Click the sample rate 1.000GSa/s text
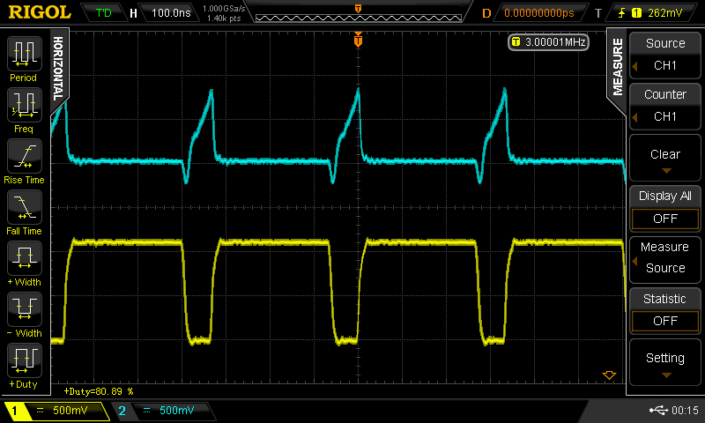Screen dimensions: 705x423 click(x=224, y=9)
